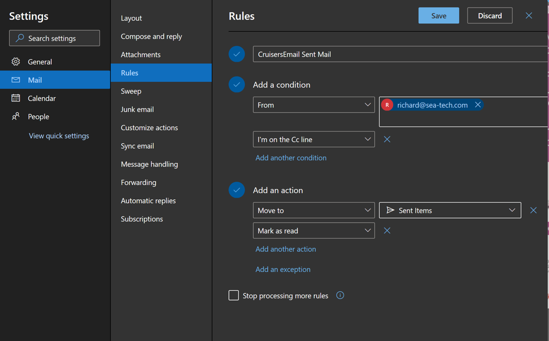Click the rule name text field
This screenshot has height=341, width=549.
point(400,55)
